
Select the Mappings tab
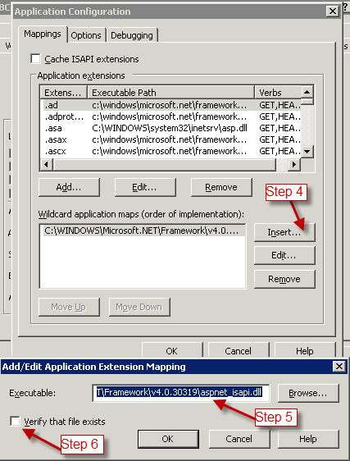click(x=43, y=34)
